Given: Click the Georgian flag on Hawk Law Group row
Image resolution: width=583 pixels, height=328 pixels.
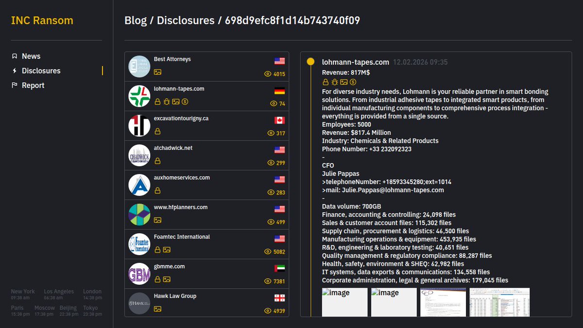Looking at the screenshot, I should pos(279,298).
